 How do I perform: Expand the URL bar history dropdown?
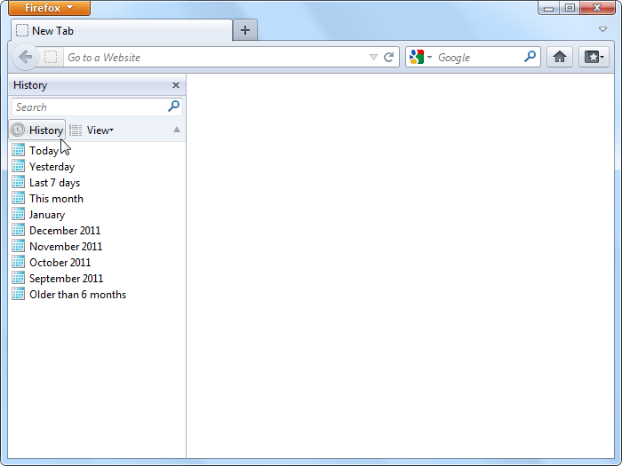click(x=373, y=58)
